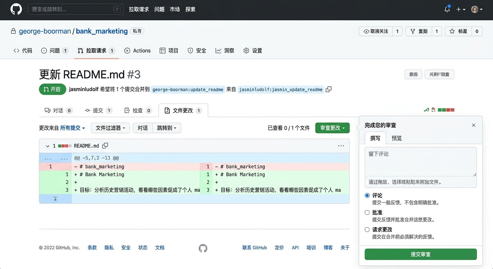Open the 条款 footer link
The height and width of the screenshot is (269, 493).
(92, 248)
